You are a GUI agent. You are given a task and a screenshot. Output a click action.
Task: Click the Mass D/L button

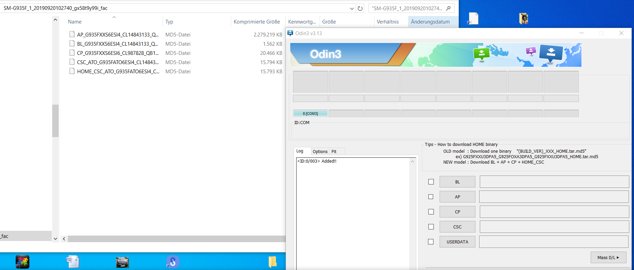pos(608,257)
